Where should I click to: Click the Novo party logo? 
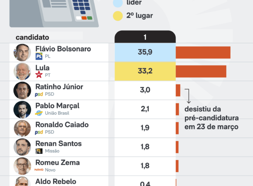[x=39, y=170]
